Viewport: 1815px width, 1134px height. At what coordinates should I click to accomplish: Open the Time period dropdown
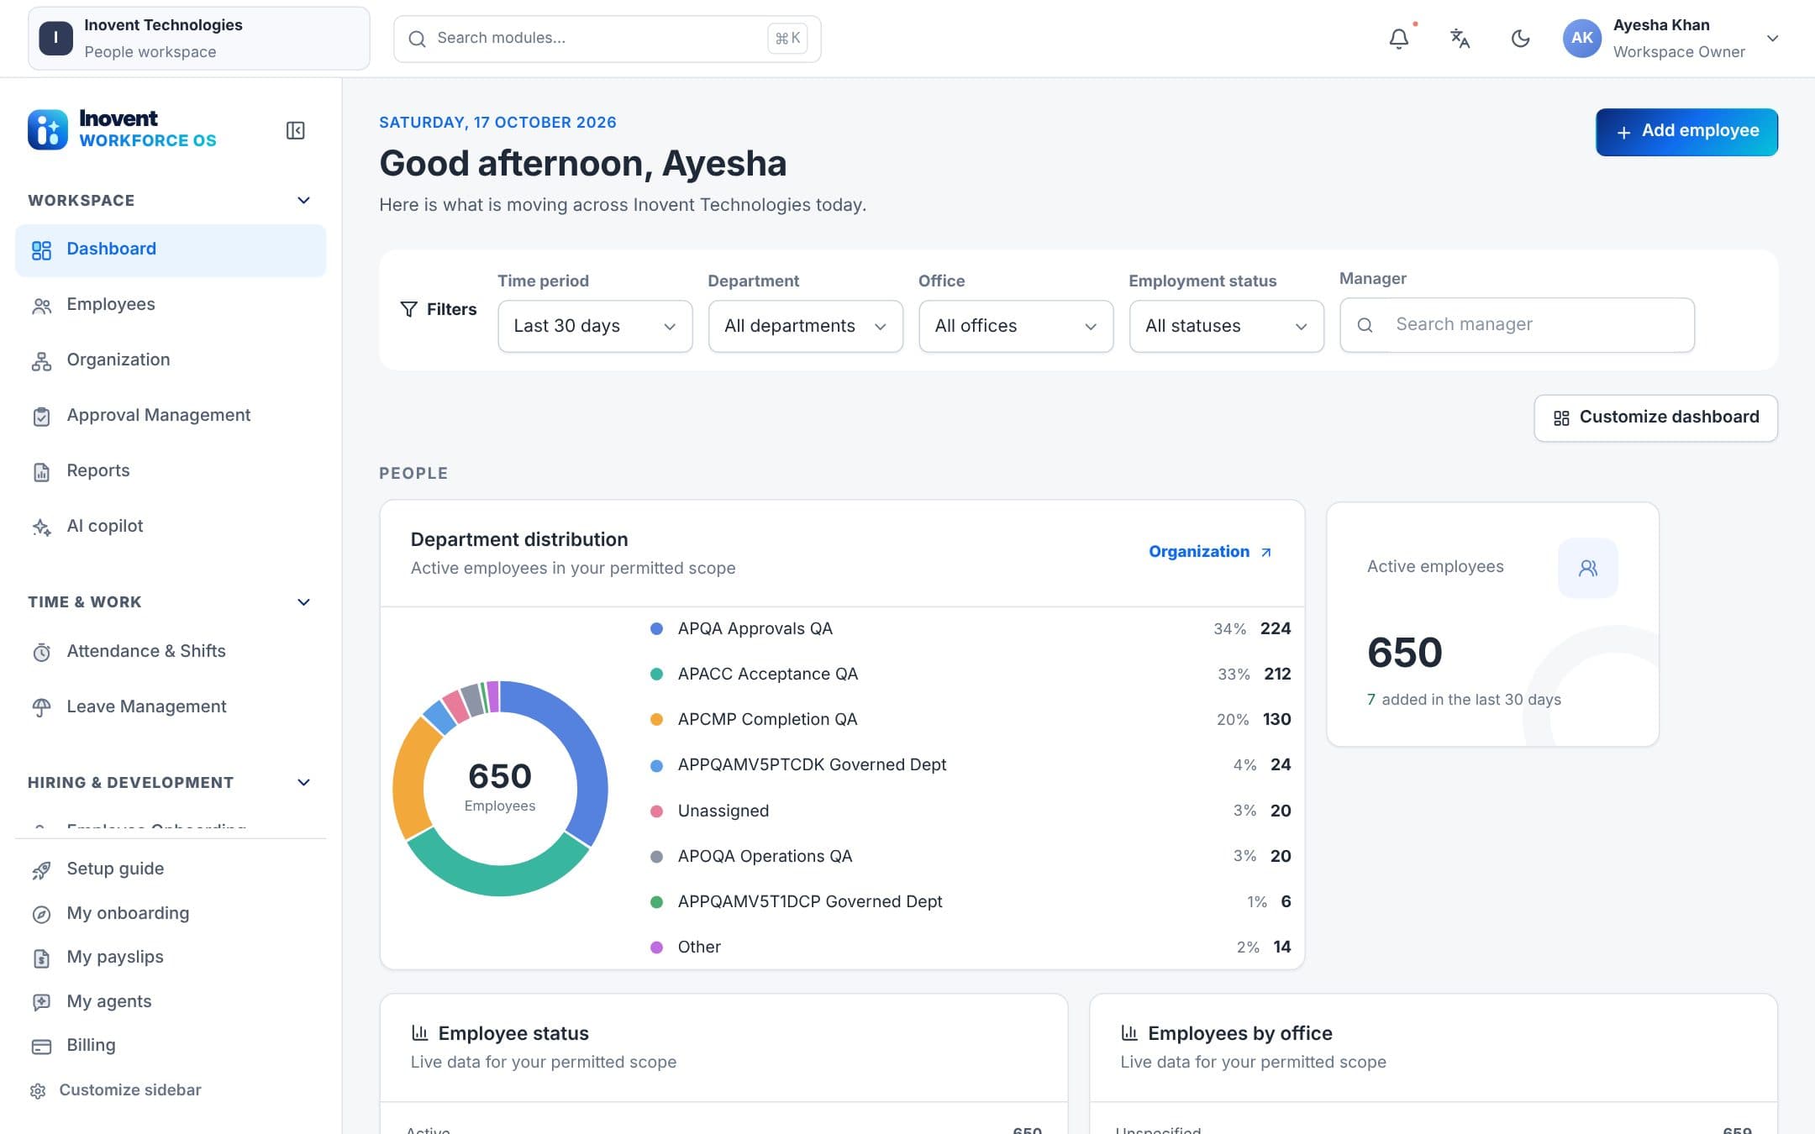coord(595,326)
